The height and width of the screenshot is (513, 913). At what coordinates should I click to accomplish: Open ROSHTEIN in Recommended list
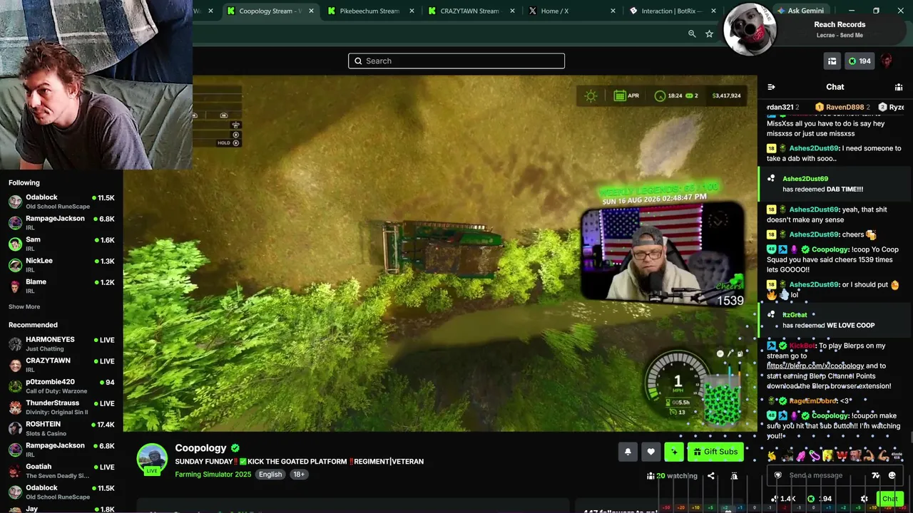tap(61, 428)
